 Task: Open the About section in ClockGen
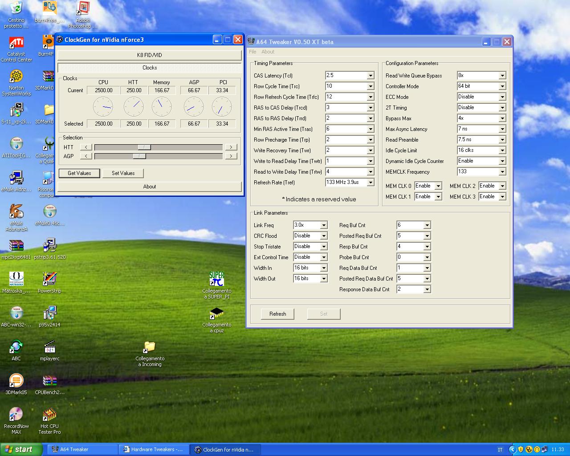[150, 187]
